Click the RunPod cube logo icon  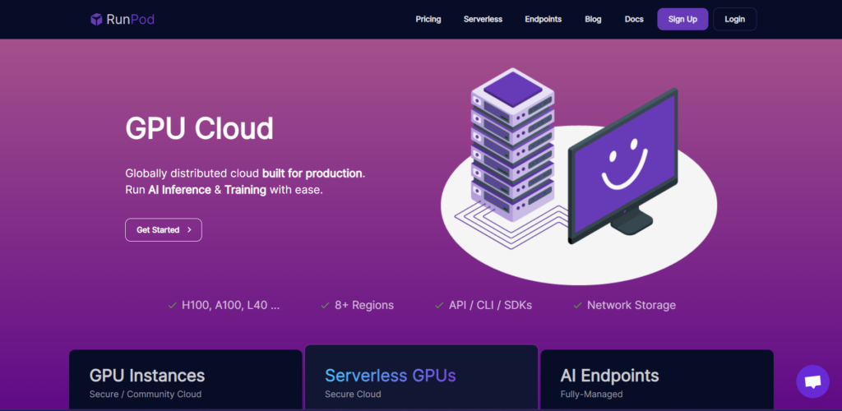pos(96,19)
